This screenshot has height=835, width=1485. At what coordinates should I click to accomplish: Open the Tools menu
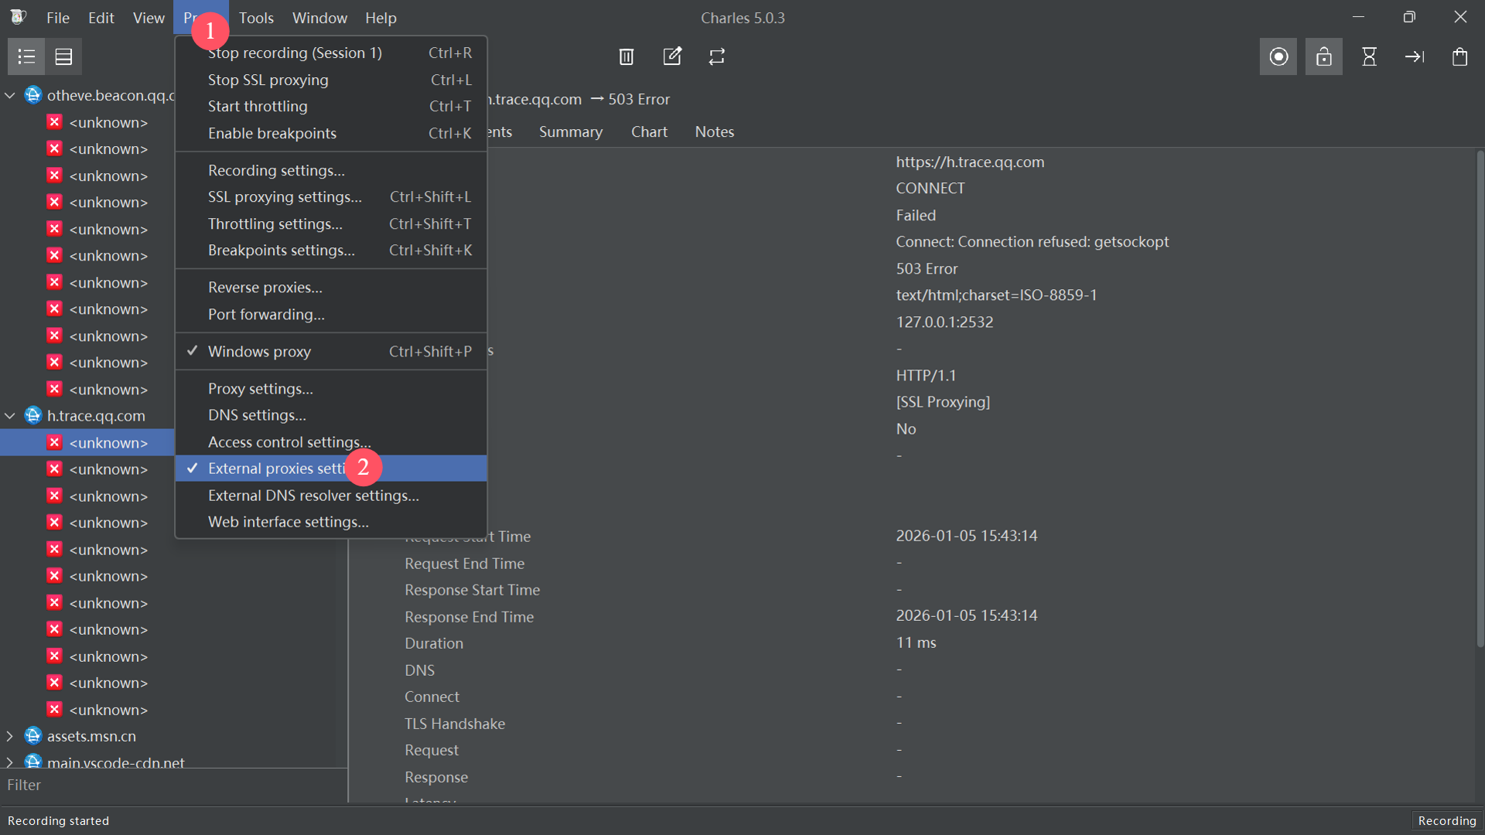pyautogui.click(x=256, y=18)
